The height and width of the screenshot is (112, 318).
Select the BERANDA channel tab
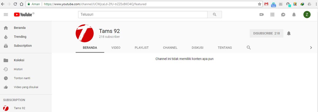(x=90, y=48)
